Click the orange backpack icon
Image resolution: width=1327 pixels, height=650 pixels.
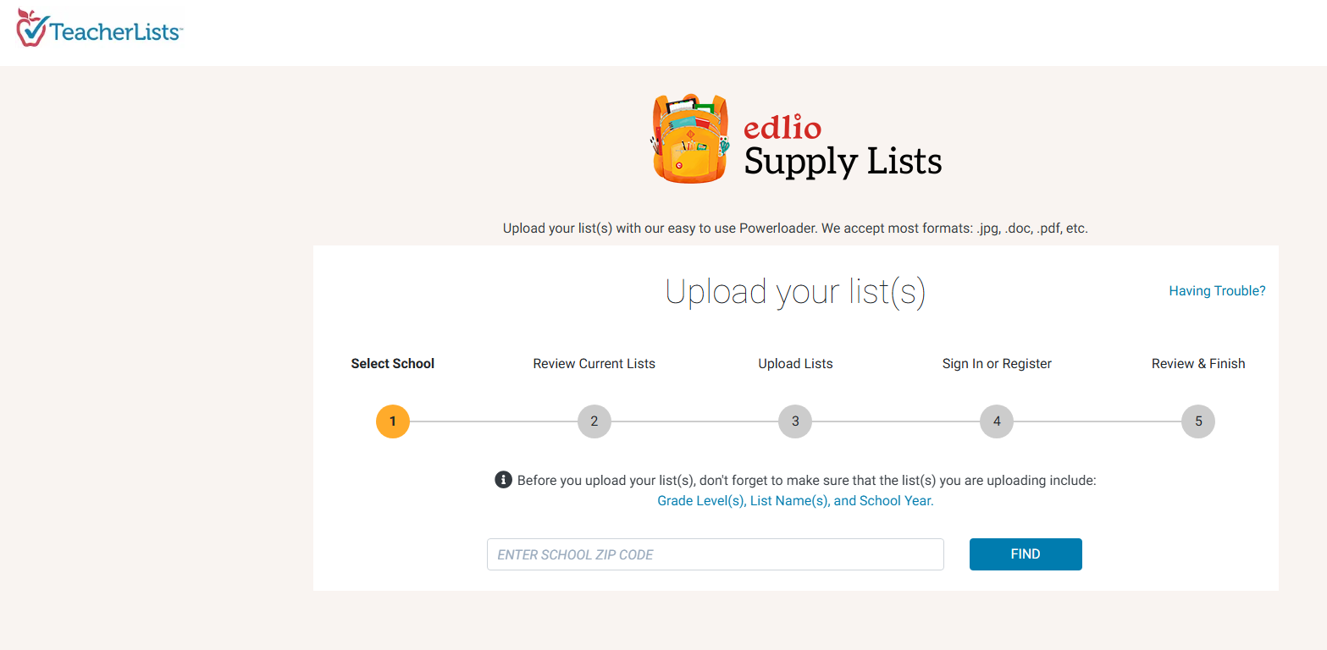[689, 138]
